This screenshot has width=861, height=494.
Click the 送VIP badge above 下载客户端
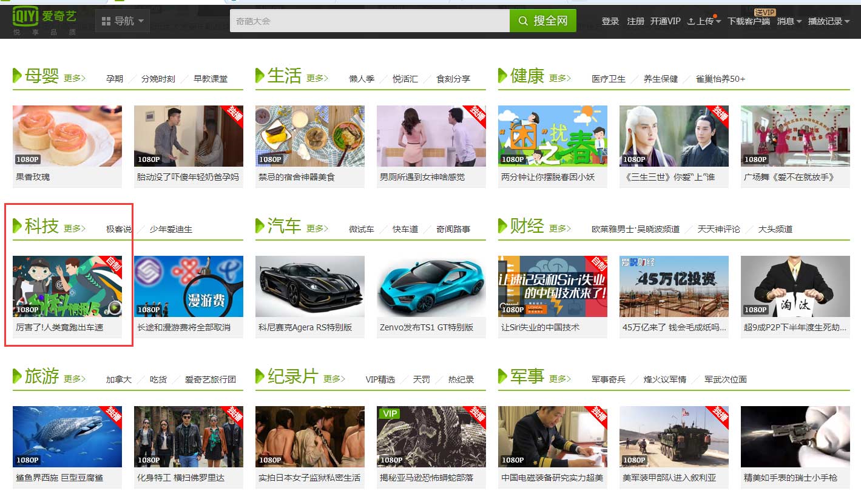click(x=765, y=12)
